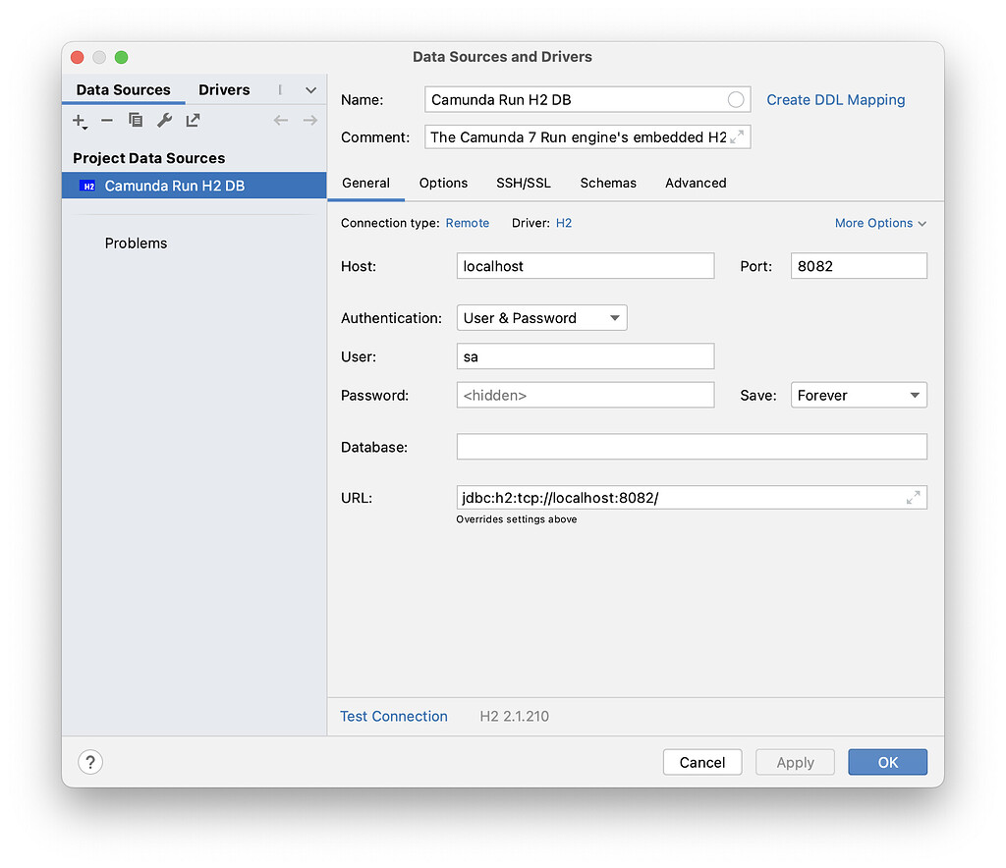Click inside the Database input field
Viewport: 1006px width, 868px height.
coord(691,446)
